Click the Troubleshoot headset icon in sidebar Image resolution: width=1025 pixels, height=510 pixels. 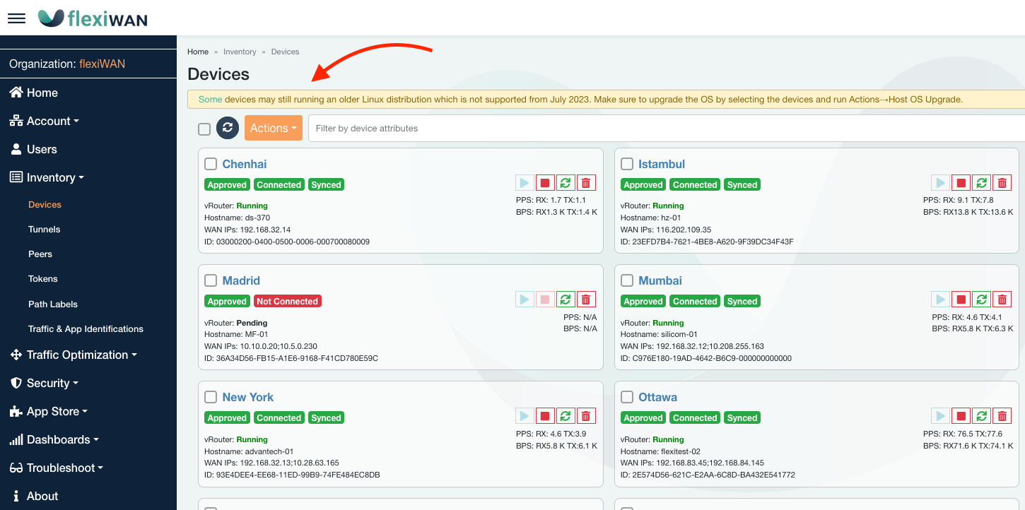click(x=16, y=468)
